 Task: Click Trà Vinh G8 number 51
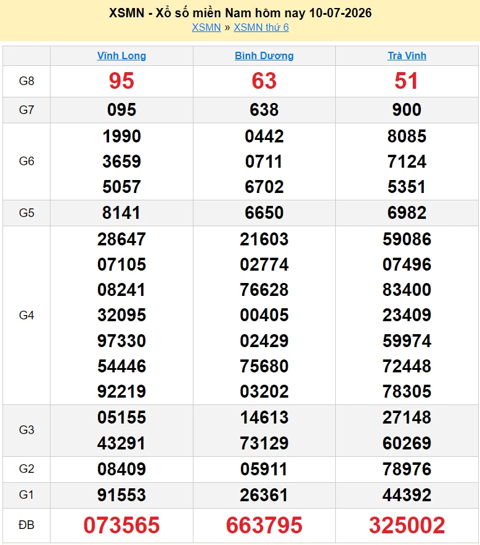(407, 81)
